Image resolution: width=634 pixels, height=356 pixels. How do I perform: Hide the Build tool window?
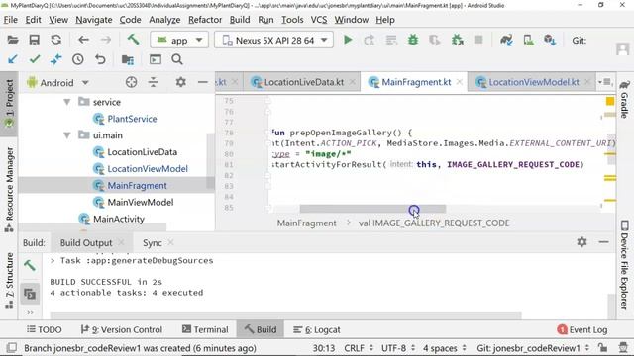click(603, 241)
